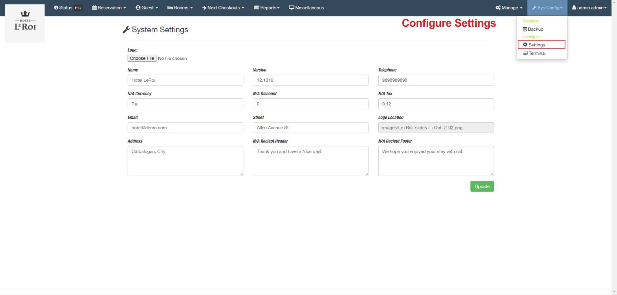Click the Logo Location field

[x=436, y=128]
